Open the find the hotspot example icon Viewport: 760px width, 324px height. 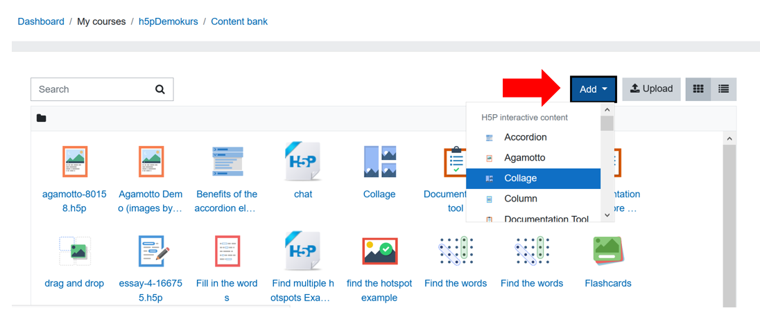click(x=379, y=251)
